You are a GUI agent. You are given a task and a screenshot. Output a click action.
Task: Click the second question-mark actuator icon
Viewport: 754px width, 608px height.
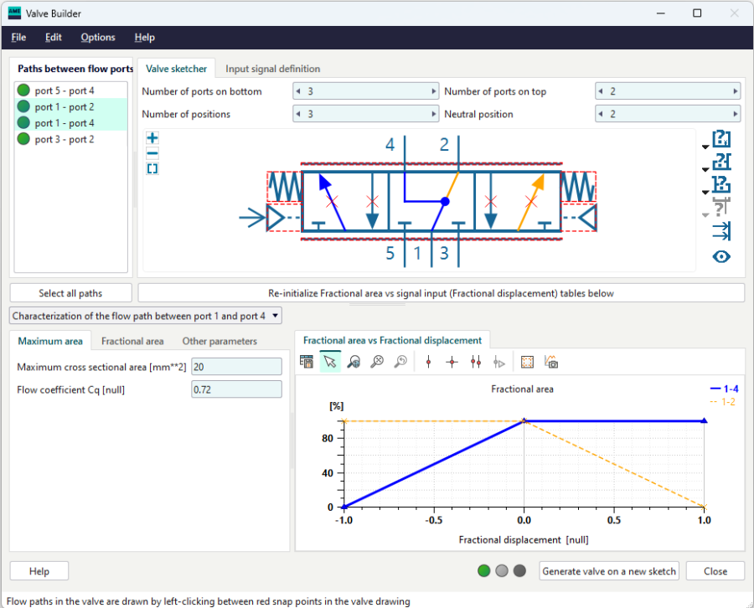[721, 162]
